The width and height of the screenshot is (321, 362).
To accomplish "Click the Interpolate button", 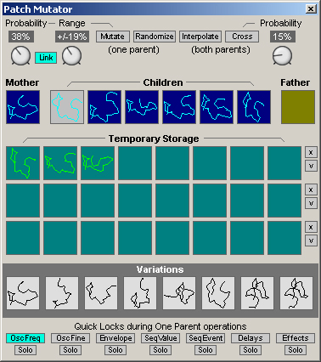I will pyautogui.click(x=200, y=37).
